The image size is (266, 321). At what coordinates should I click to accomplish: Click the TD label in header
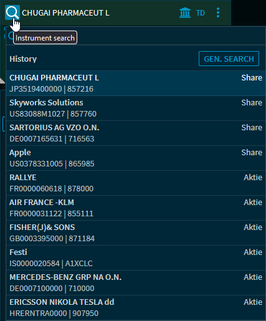[x=201, y=13]
